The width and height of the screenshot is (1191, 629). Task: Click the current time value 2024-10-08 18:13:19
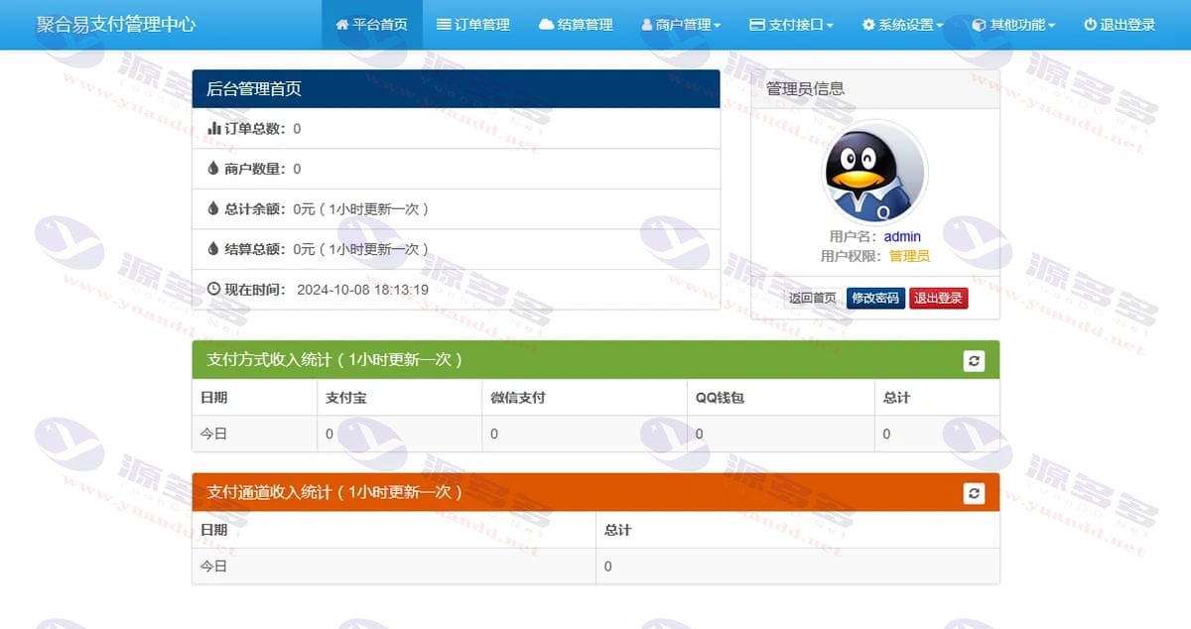click(362, 290)
